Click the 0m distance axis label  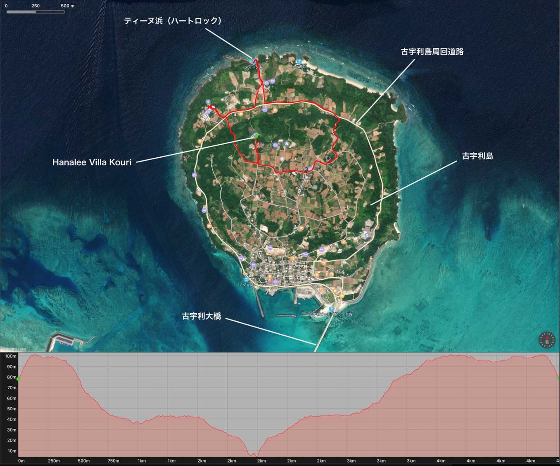(21, 461)
